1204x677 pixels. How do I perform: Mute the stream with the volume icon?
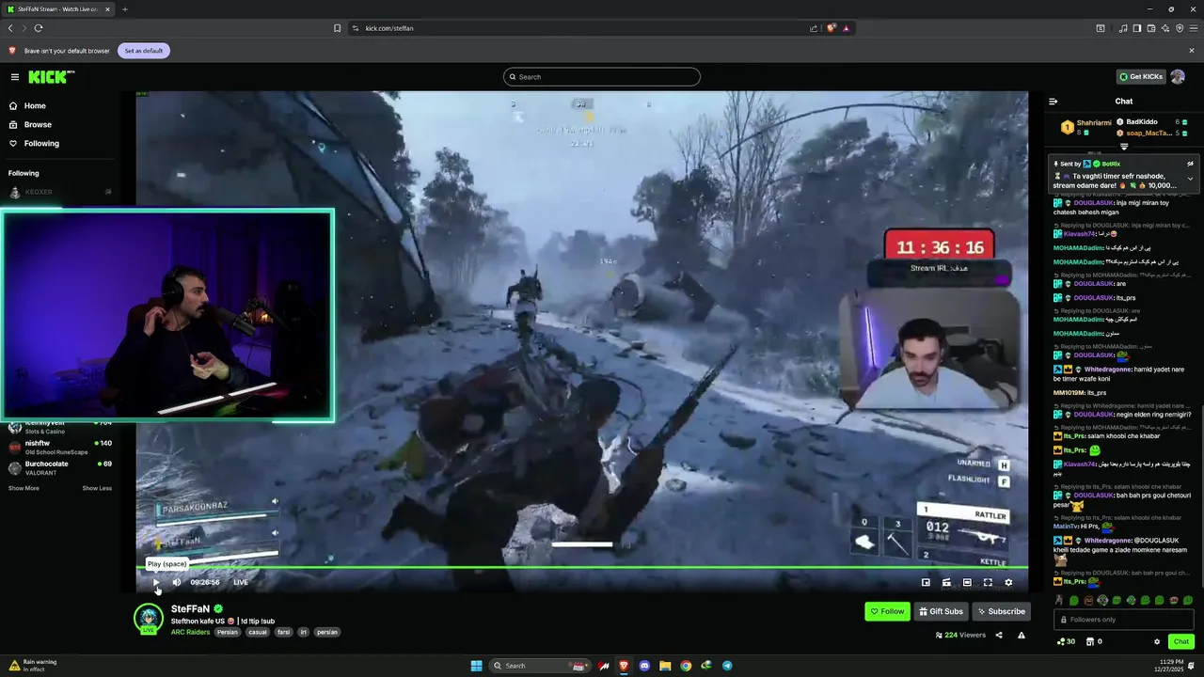point(176,582)
